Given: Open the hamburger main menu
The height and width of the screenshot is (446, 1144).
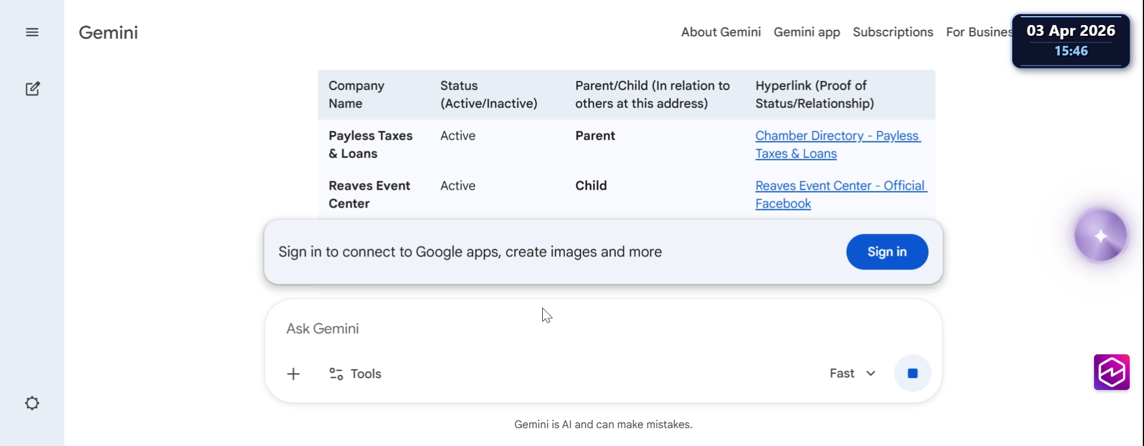Looking at the screenshot, I should point(32,32).
